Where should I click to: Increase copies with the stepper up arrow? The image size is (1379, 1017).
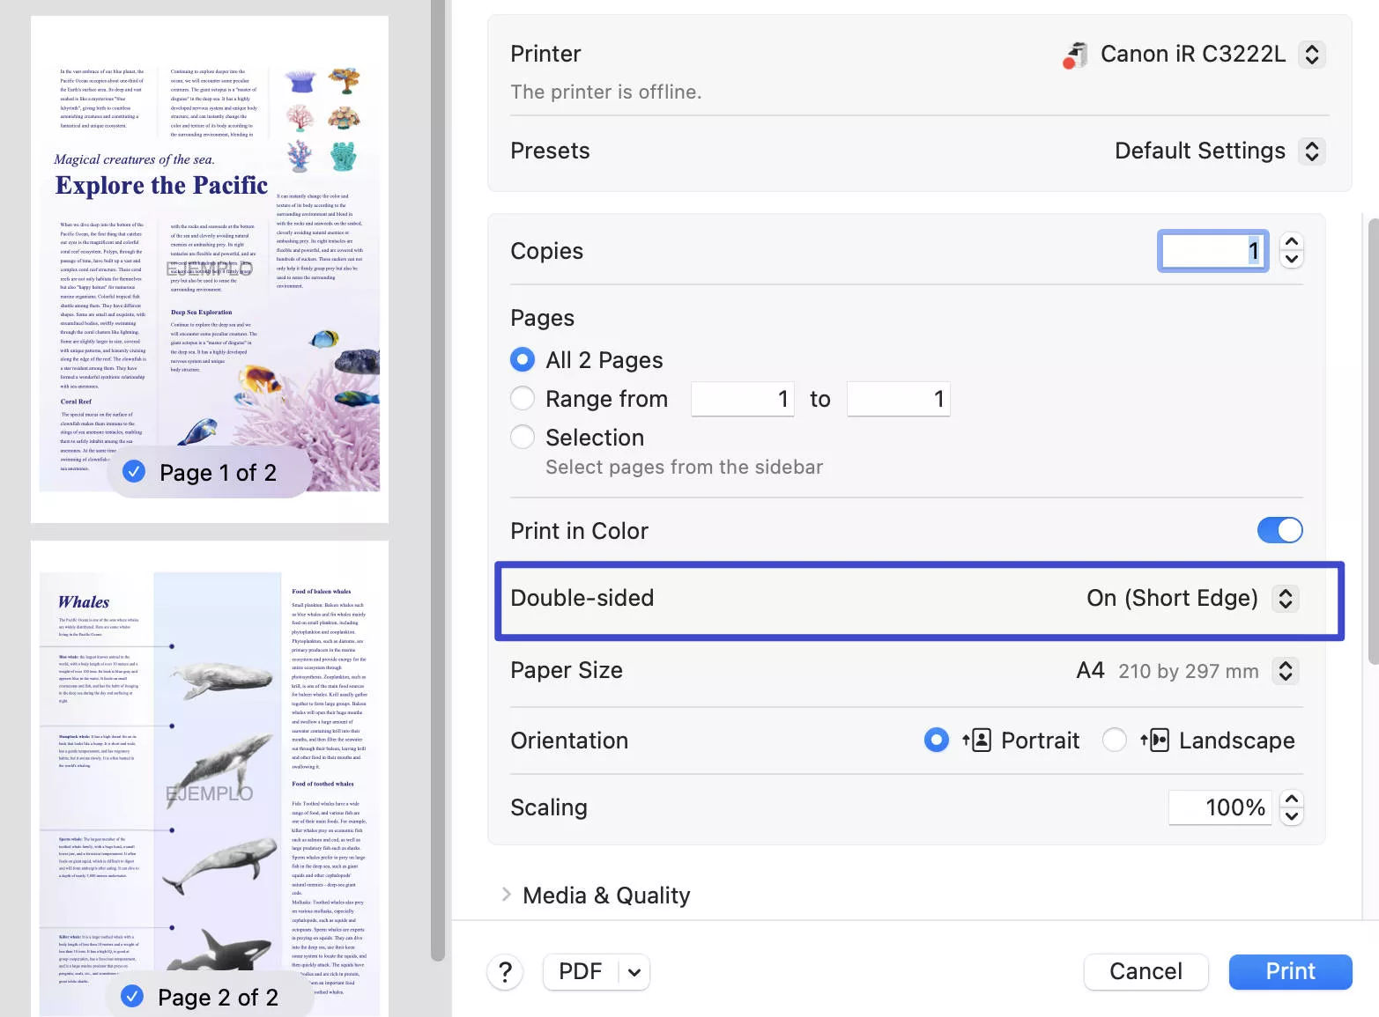pyautogui.click(x=1291, y=242)
